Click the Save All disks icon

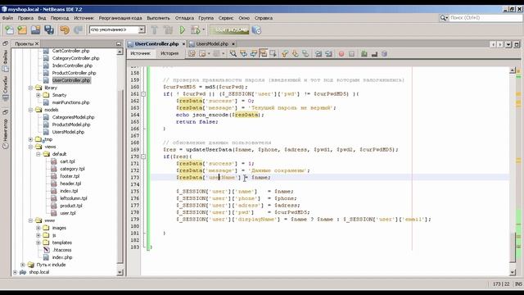tap(49, 30)
